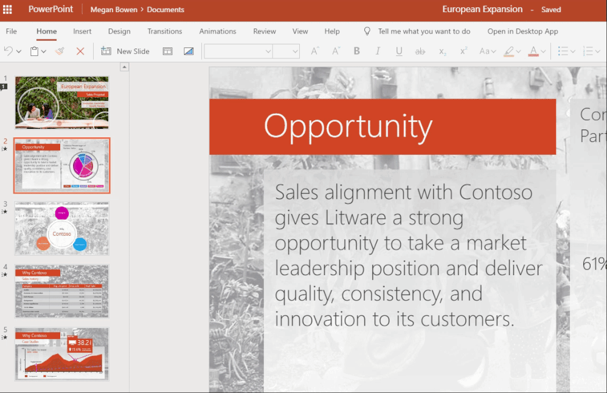The width and height of the screenshot is (607, 393).
Task: Click the Tell me what you want to do box
Action: 424,32
